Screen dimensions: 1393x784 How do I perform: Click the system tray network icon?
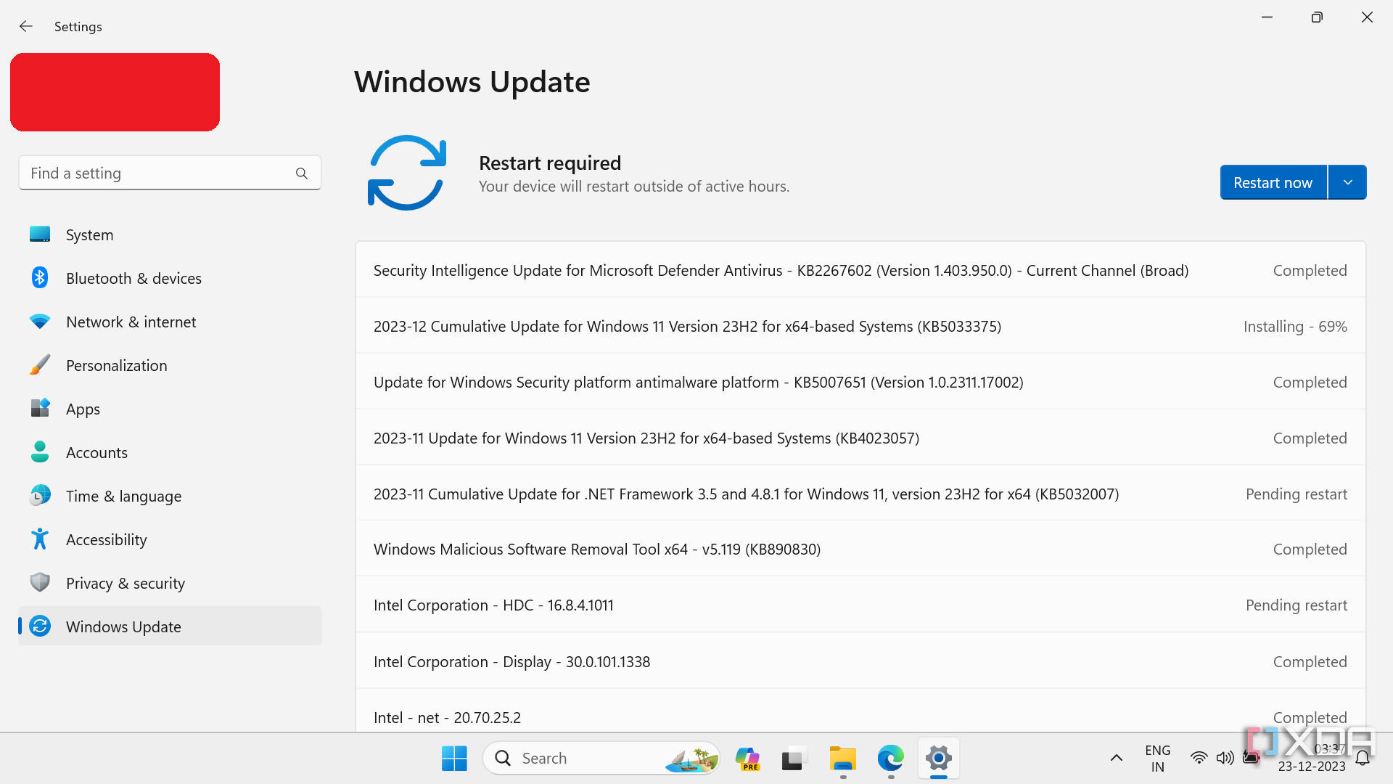click(1198, 757)
